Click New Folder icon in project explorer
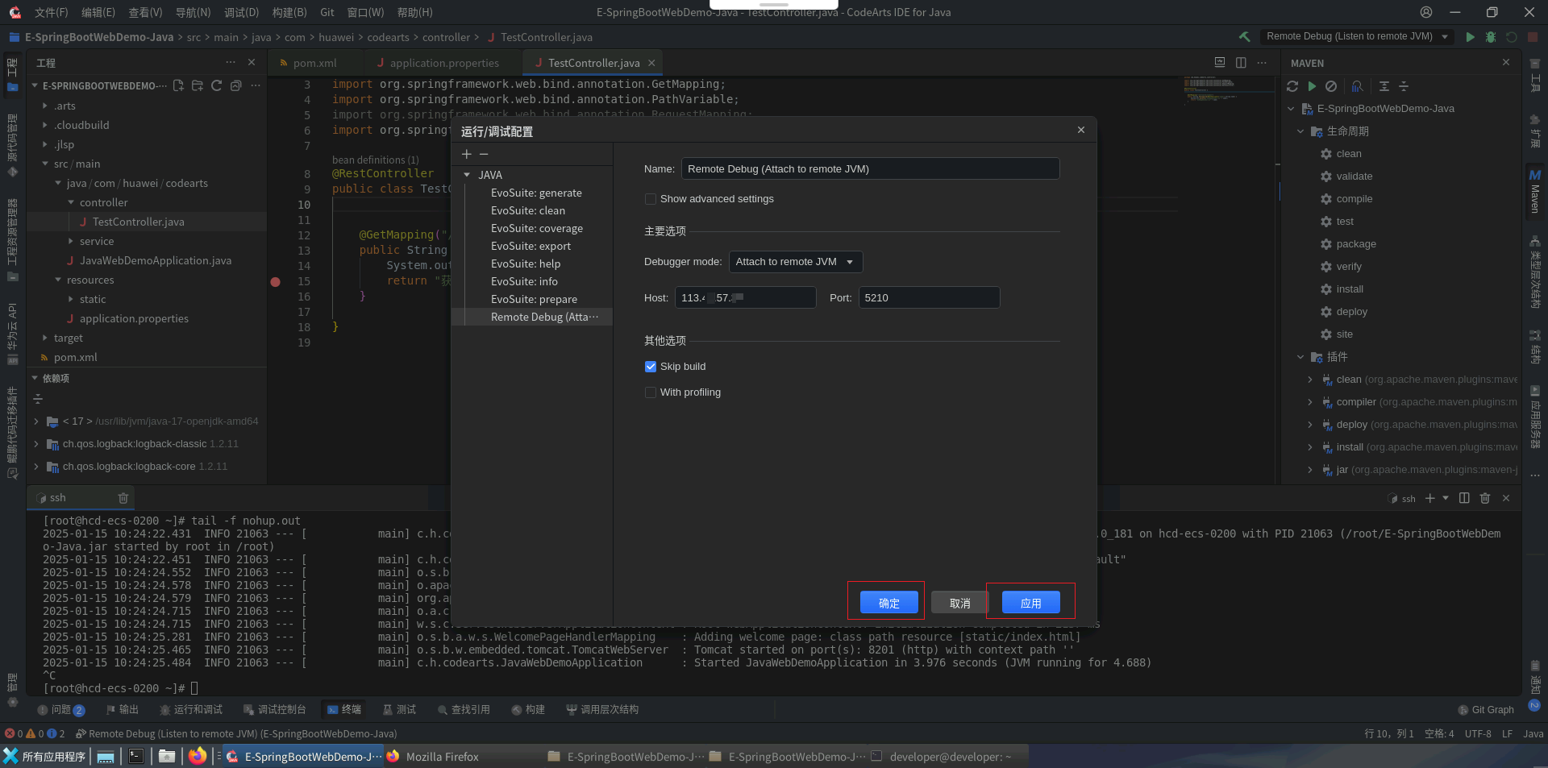 (198, 85)
